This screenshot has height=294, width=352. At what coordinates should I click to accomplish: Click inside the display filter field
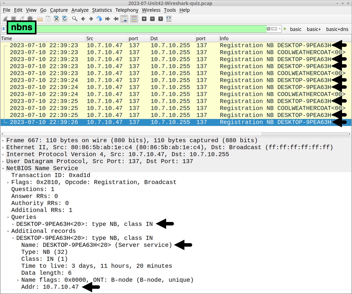pyautogui.click(x=150, y=29)
